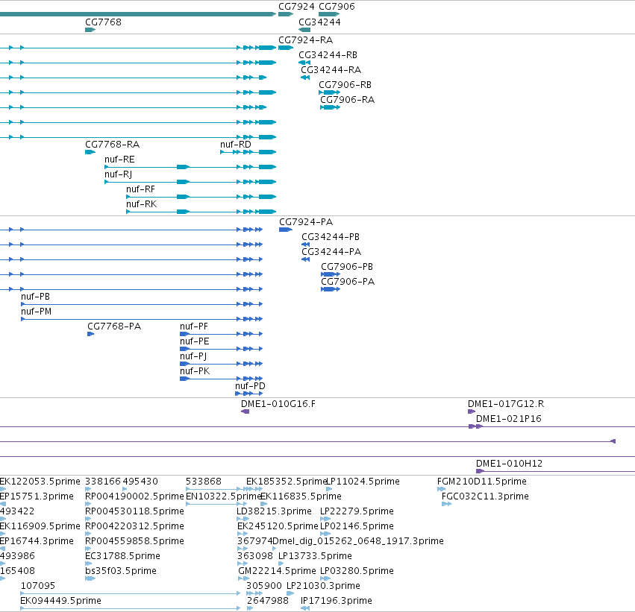The image size is (635, 612).
Task: Click the EK185352.5prime label
Action: pyautogui.click(x=286, y=482)
